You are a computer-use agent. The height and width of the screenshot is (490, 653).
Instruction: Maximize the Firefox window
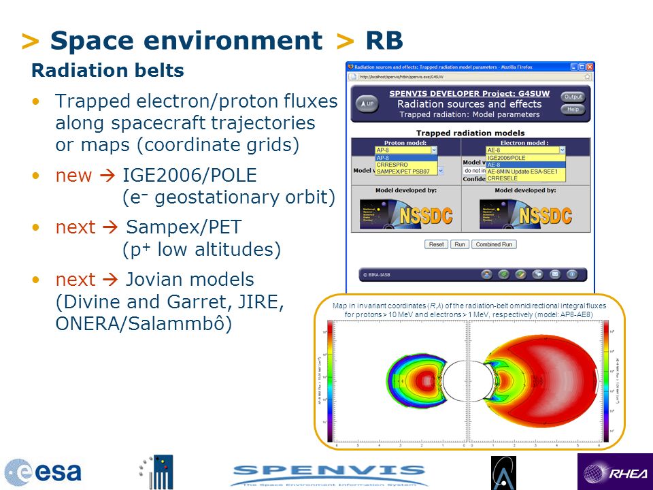[x=582, y=67]
